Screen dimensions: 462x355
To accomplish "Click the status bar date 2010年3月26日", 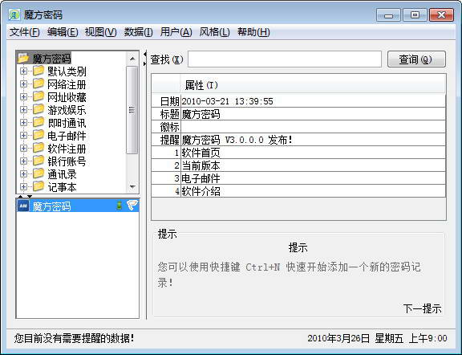I will pyautogui.click(x=338, y=338).
